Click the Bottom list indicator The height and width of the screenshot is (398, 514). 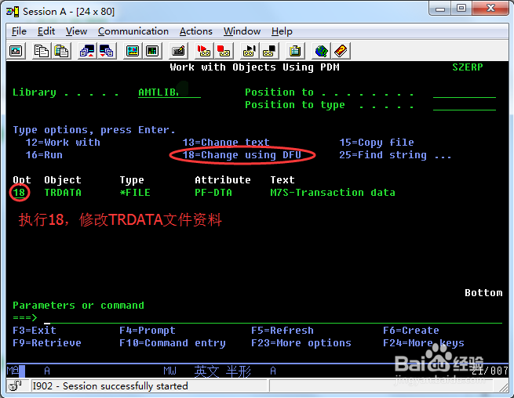tap(483, 292)
